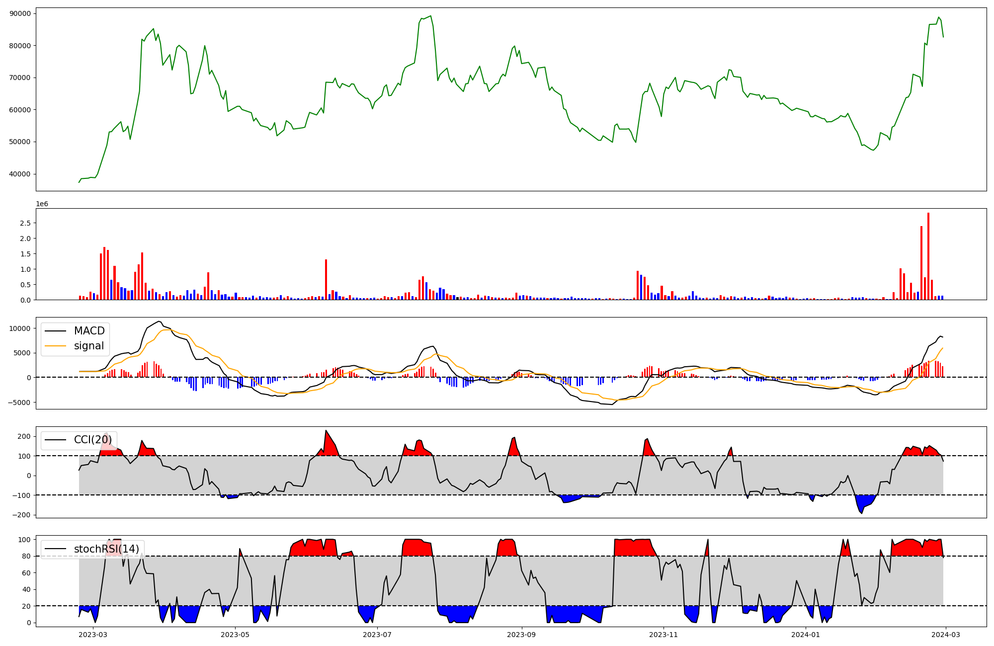The image size is (994, 646).
Task: Click the 2023-03 x-axis date label
Action: click(x=93, y=635)
